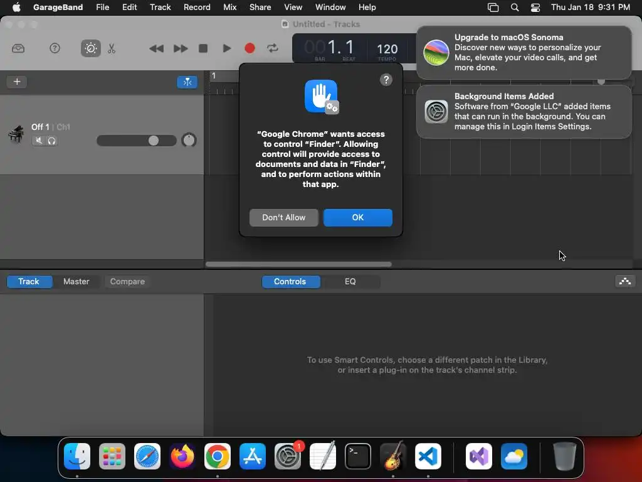This screenshot has width=642, height=482.
Task: Open the Edit menu
Action: (129, 7)
